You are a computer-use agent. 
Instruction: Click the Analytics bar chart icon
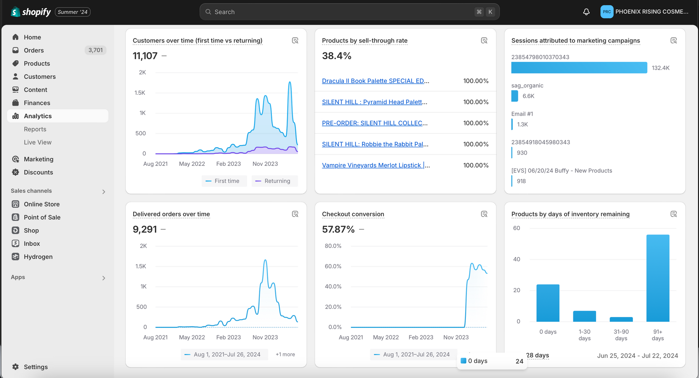point(15,116)
